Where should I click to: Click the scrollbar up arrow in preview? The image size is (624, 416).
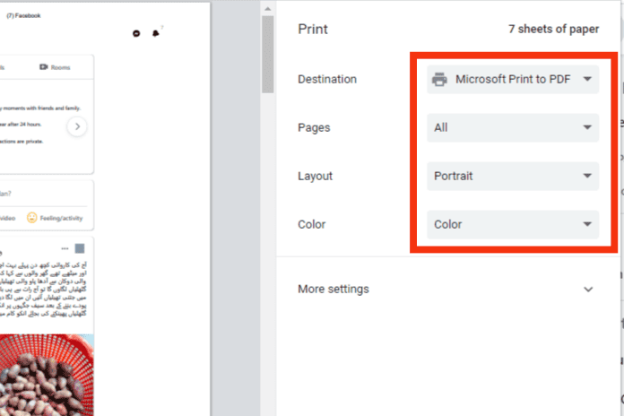[268, 9]
